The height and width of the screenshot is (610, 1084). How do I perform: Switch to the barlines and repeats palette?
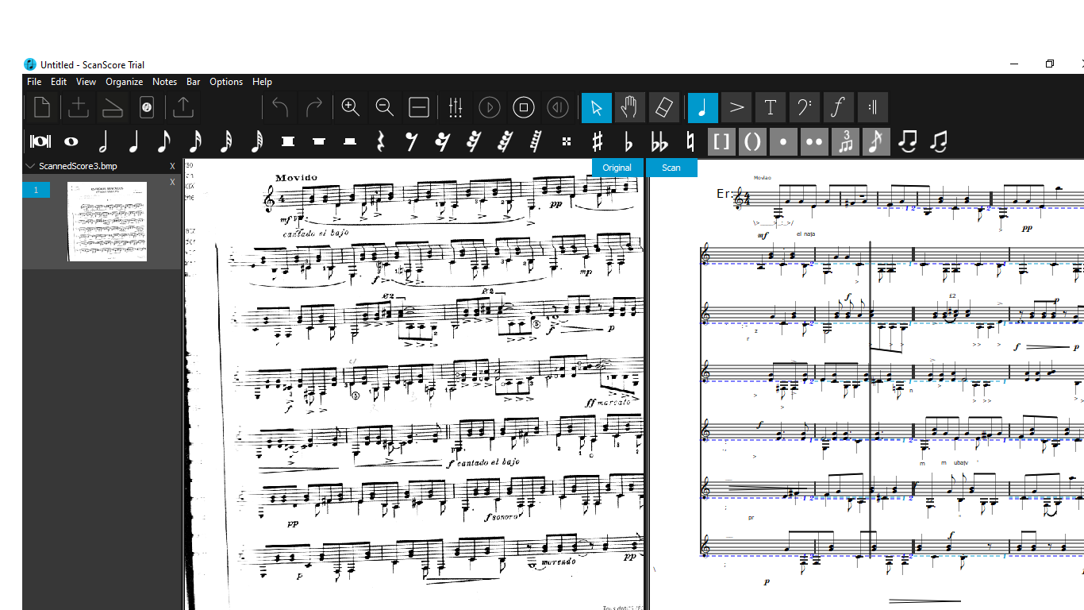click(x=873, y=107)
